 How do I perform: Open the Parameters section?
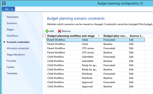pos(13,17)
